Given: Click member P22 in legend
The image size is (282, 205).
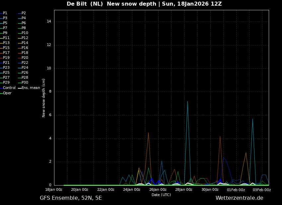Looking at the screenshot, I should tap(23, 63).
